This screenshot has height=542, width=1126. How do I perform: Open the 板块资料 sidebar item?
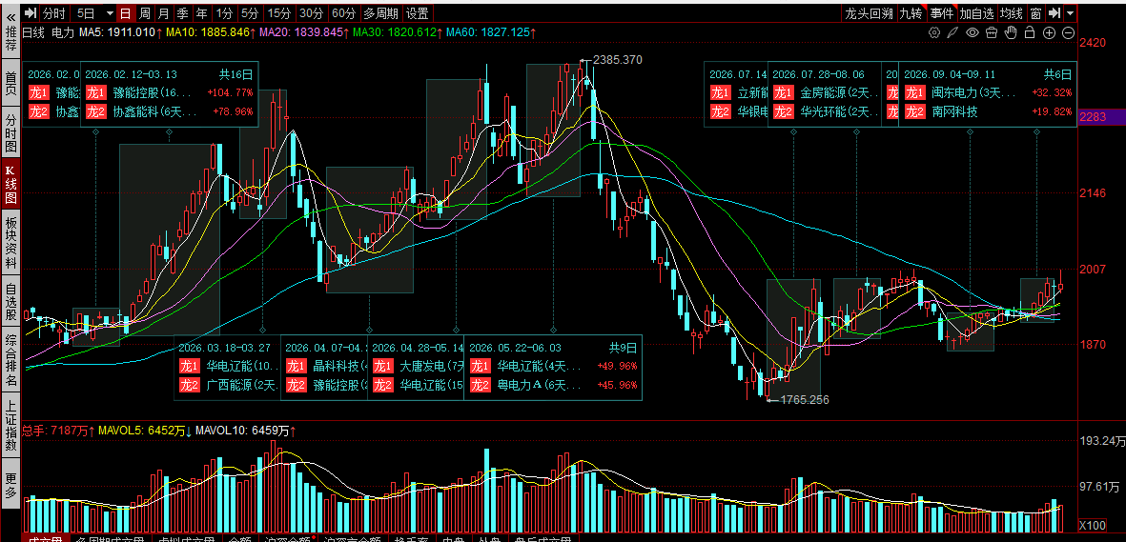[x=10, y=242]
